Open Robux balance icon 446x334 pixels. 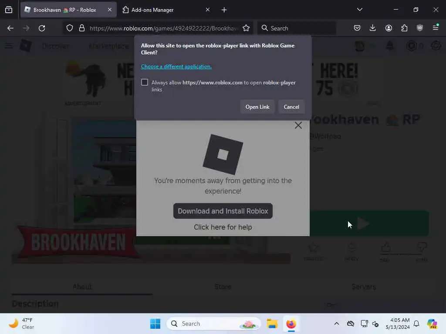412,46
